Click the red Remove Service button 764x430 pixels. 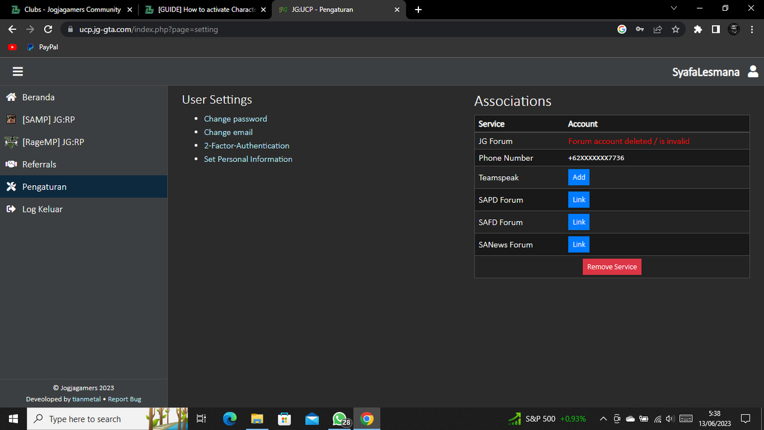pos(612,267)
